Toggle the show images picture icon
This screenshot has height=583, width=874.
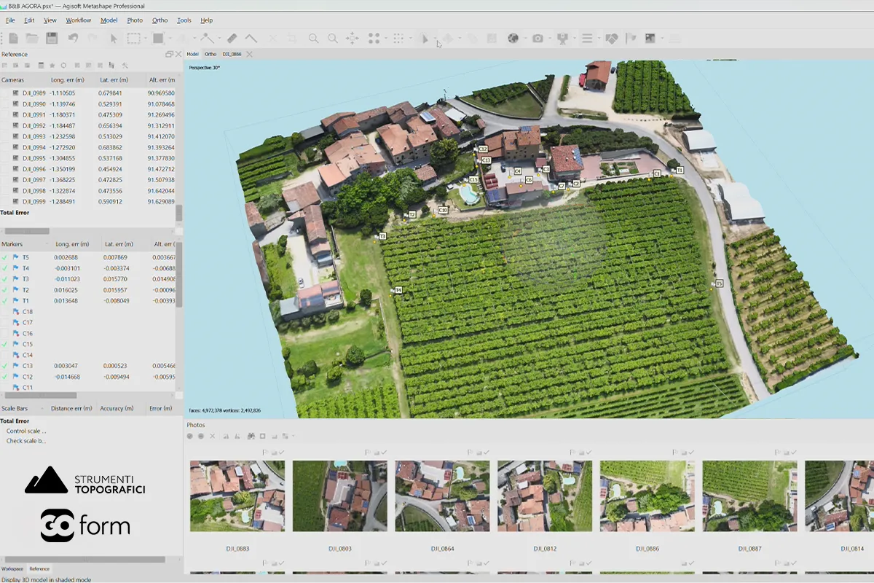(x=650, y=38)
